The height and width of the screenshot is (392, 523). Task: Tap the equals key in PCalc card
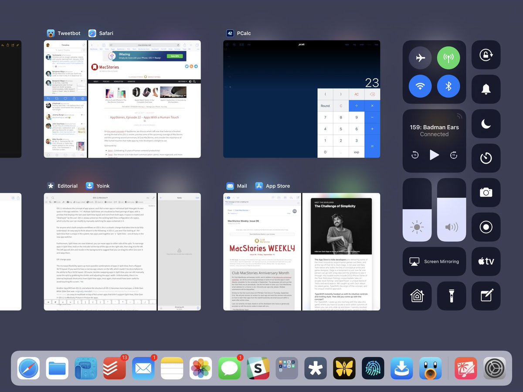(x=372, y=147)
